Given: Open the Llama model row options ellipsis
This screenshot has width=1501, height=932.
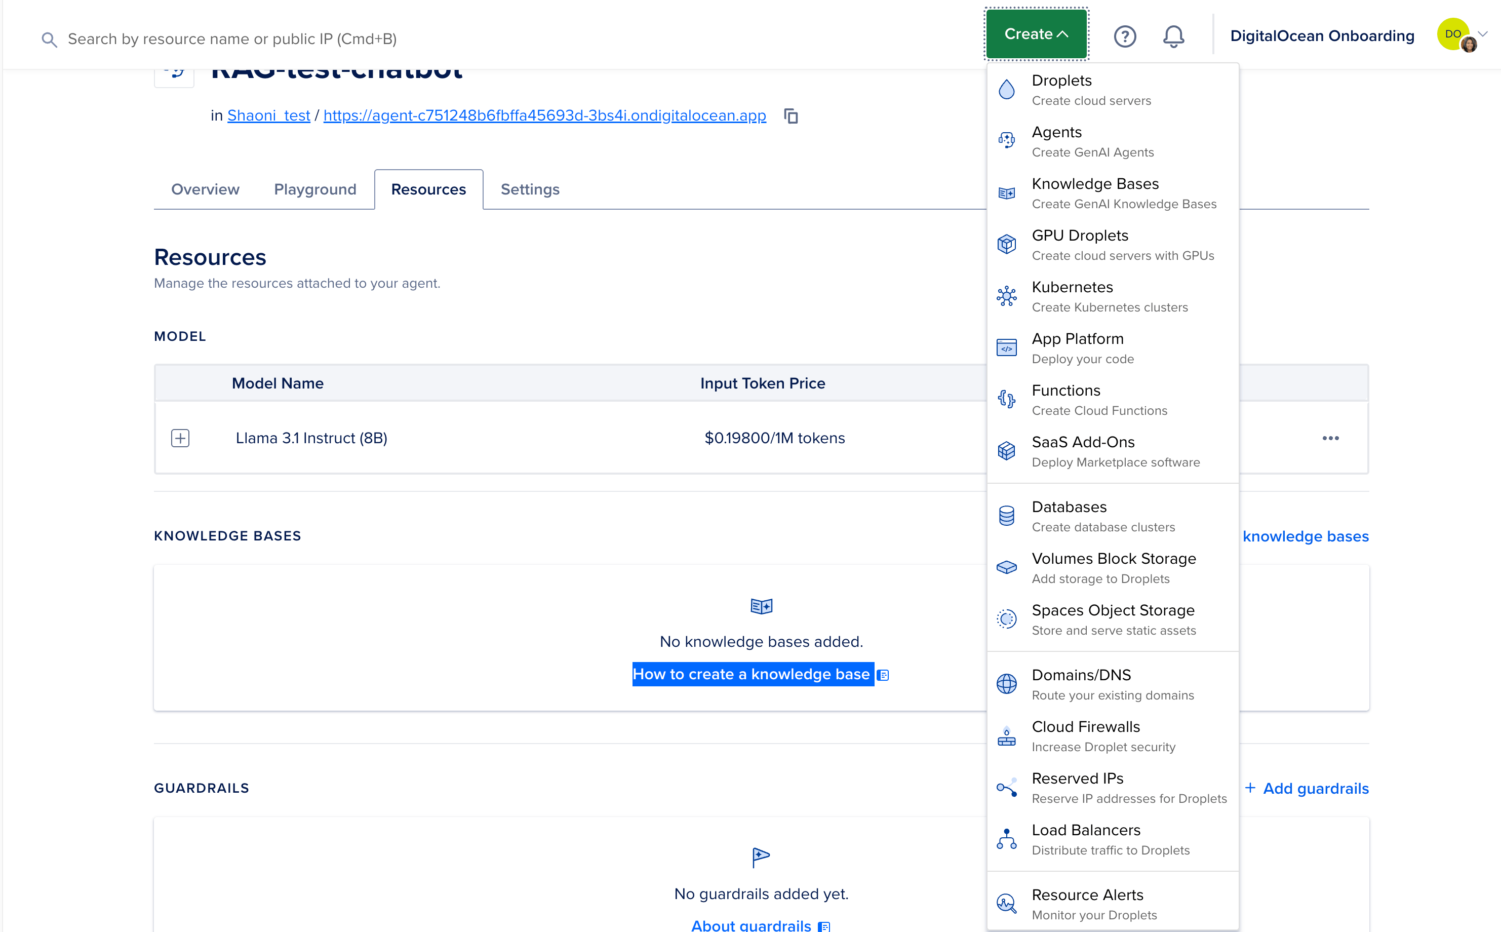Looking at the screenshot, I should pyautogui.click(x=1330, y=438).
